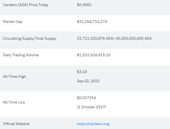Click the All-Time High row label

(14, 77)
